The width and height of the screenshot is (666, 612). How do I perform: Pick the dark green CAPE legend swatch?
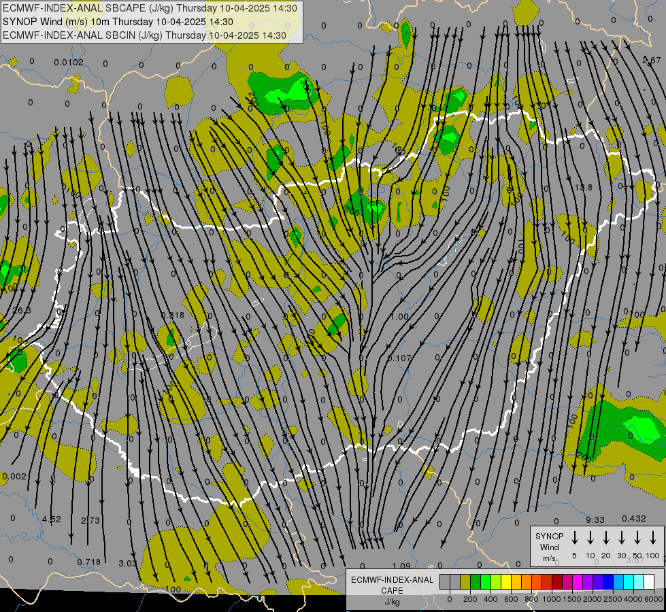click(476, 581)
